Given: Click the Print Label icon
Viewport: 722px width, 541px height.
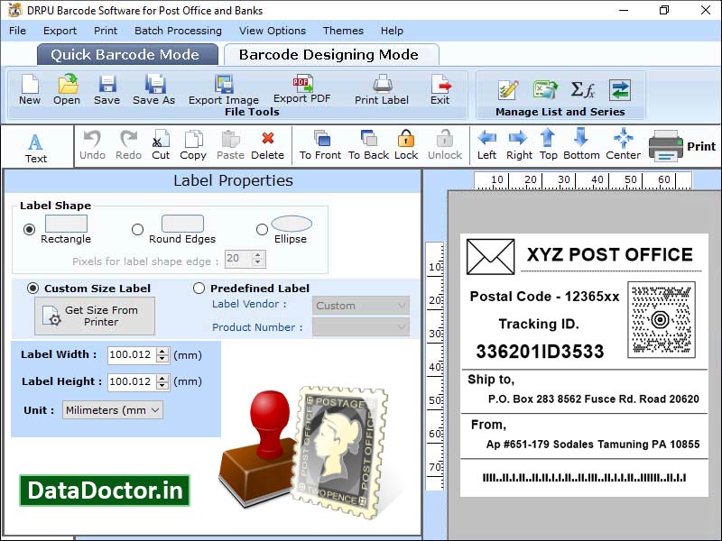Looking at the screenshot, I should click(381, 90).
